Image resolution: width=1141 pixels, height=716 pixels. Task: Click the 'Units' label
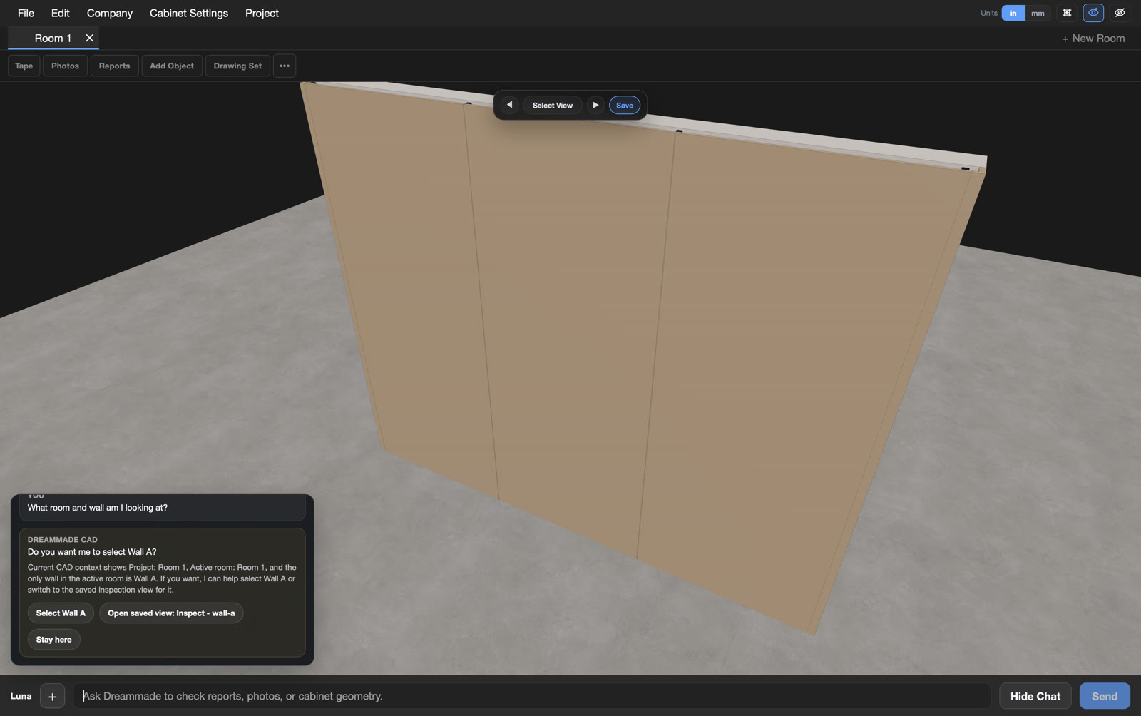(x=989, y=13)
